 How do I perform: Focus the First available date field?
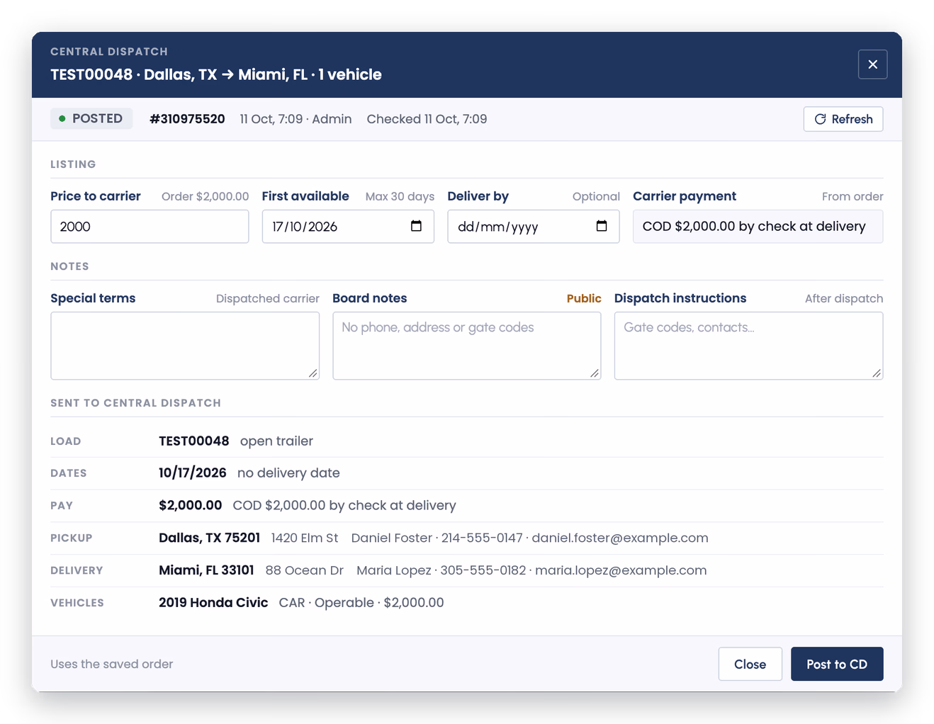pyautogui.click(x=348, y=227)
